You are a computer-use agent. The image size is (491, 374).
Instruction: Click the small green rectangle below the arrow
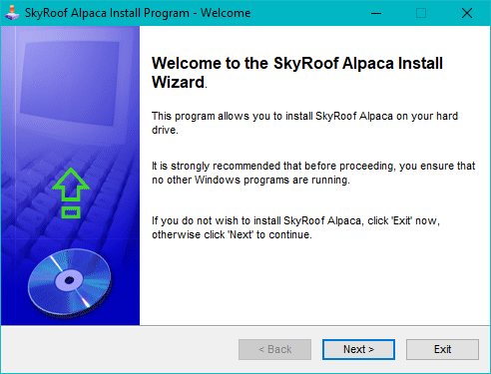click(71, 212)
